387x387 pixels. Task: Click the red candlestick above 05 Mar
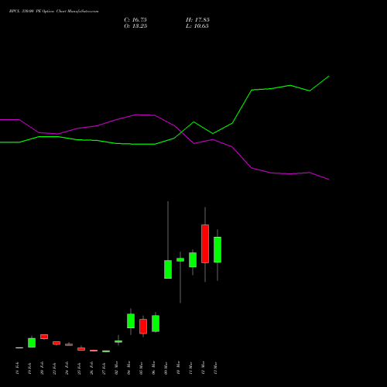143,327
